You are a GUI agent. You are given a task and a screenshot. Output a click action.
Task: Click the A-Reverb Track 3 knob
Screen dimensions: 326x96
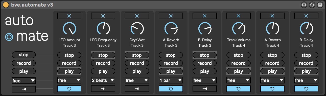pos(171,28)
